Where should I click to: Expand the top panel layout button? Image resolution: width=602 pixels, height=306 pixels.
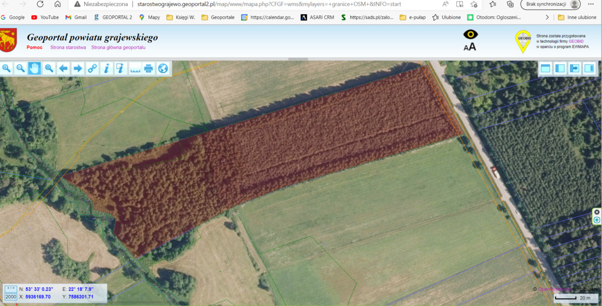pos(546,68)
